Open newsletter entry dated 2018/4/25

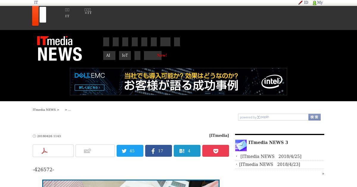click(x=271, y=156)
